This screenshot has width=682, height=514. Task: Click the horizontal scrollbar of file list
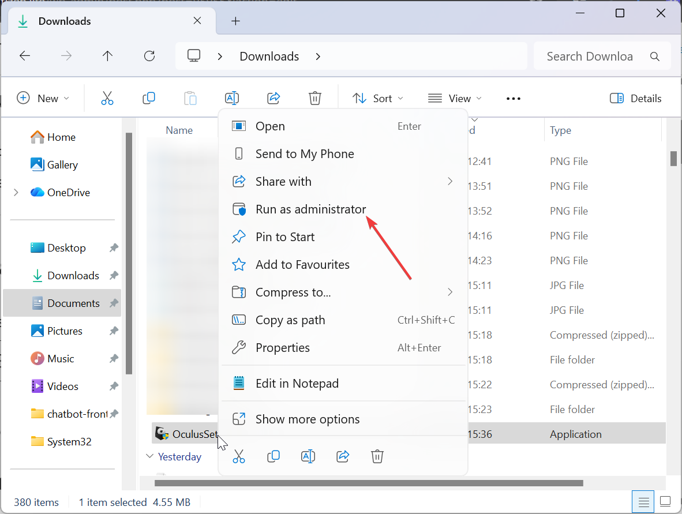coord(369,483)
